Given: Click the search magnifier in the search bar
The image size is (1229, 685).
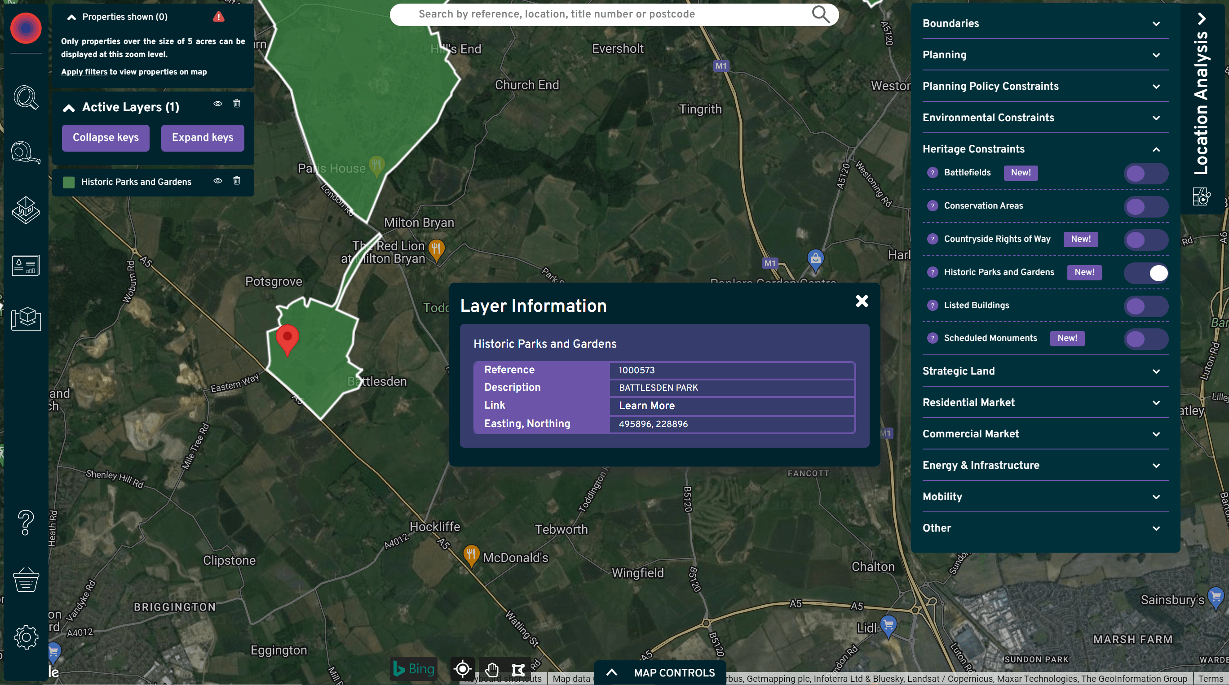Looking at the screenshot, I should coord(821,14).
